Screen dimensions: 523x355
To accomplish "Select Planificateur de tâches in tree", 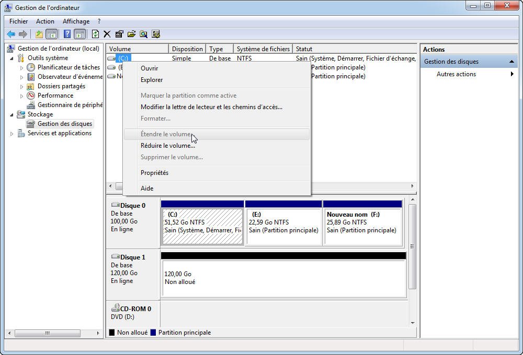I will [x=69, y=67].
